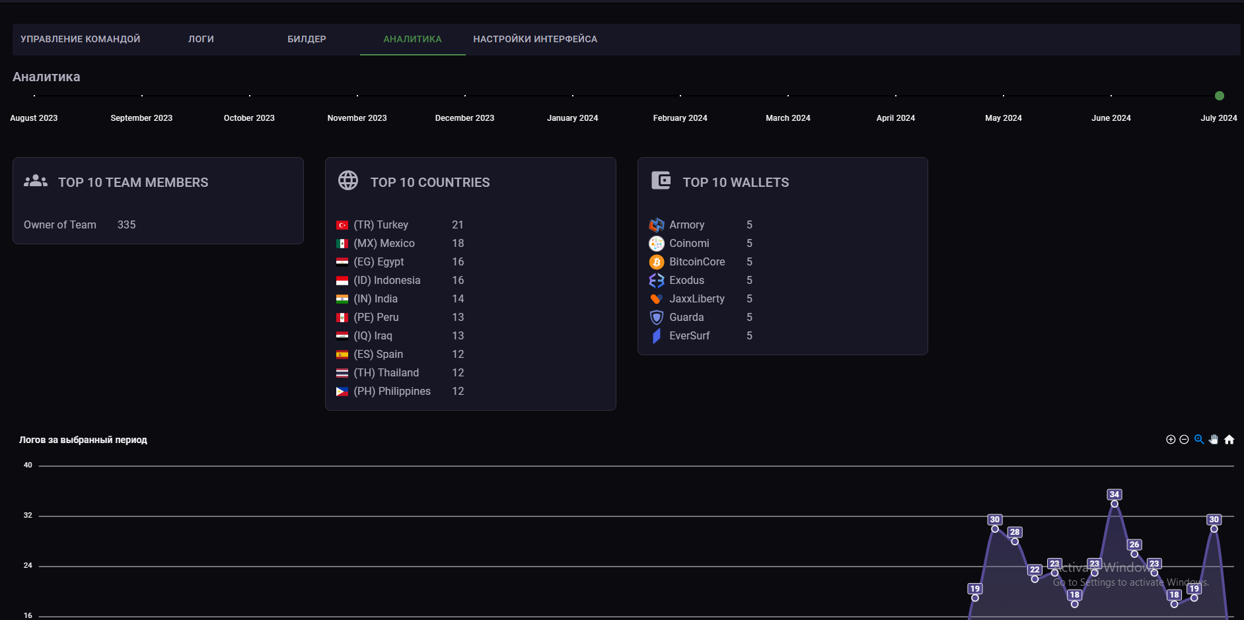Viewport: 1244px width, 620px height.
Task: Click the "(MX) Mexico" country name
Action: [384, 244]
